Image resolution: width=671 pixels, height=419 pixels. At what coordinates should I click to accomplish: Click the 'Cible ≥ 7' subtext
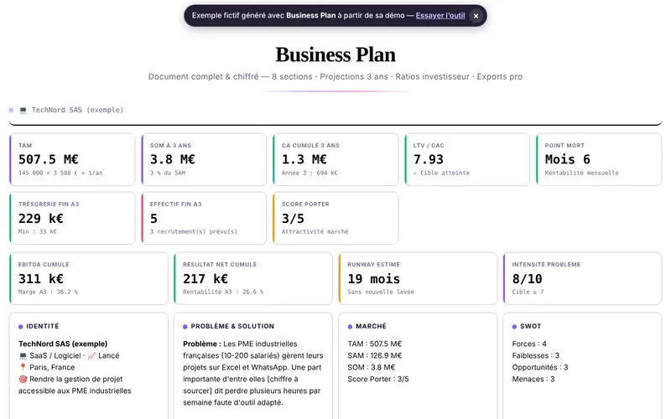coord(528,292)
